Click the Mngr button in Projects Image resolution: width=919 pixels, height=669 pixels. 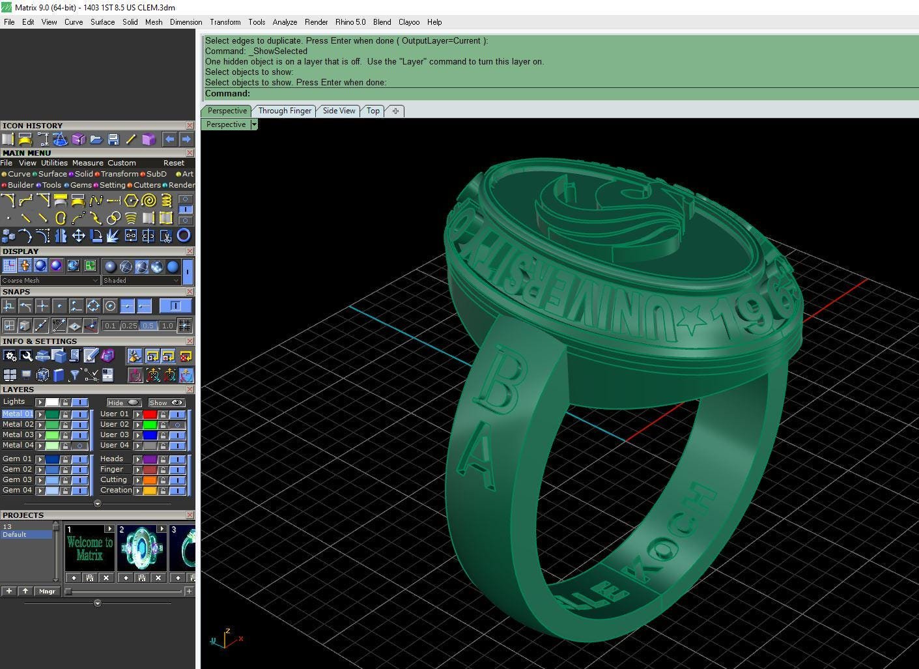coord(48,591)
